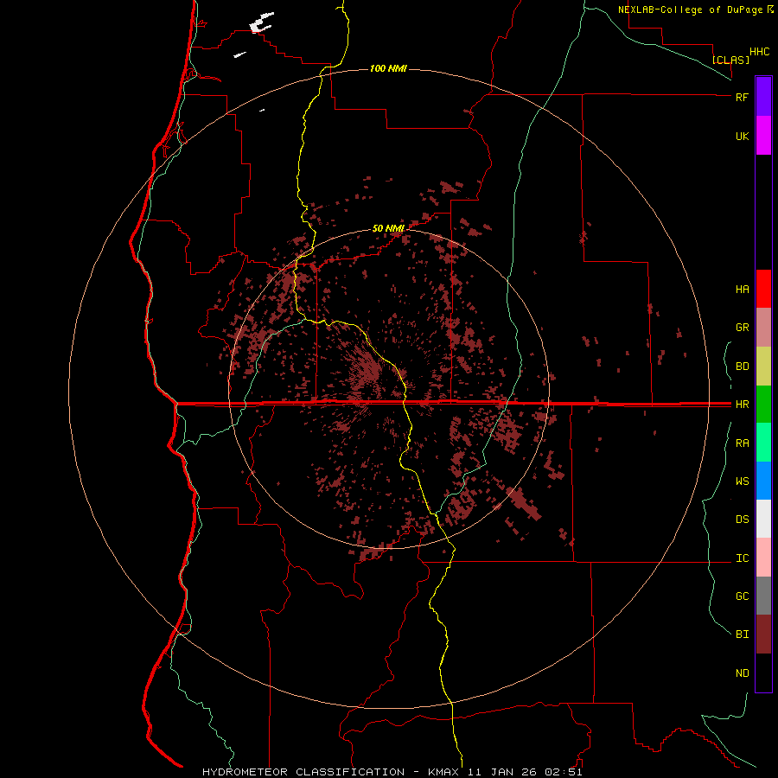Viewport: 778px width, 778px height.
Task: Click the WS legend label
Action: tap(742, 481)
